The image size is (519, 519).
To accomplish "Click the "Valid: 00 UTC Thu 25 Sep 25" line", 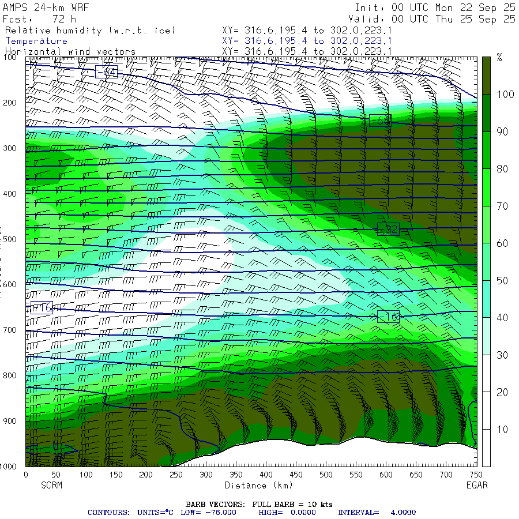I will 431,19.
